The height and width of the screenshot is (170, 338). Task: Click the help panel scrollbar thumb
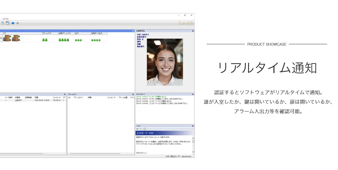click(x=193, y=142)
